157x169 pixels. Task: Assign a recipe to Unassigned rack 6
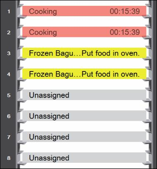[x=84, y=116]
